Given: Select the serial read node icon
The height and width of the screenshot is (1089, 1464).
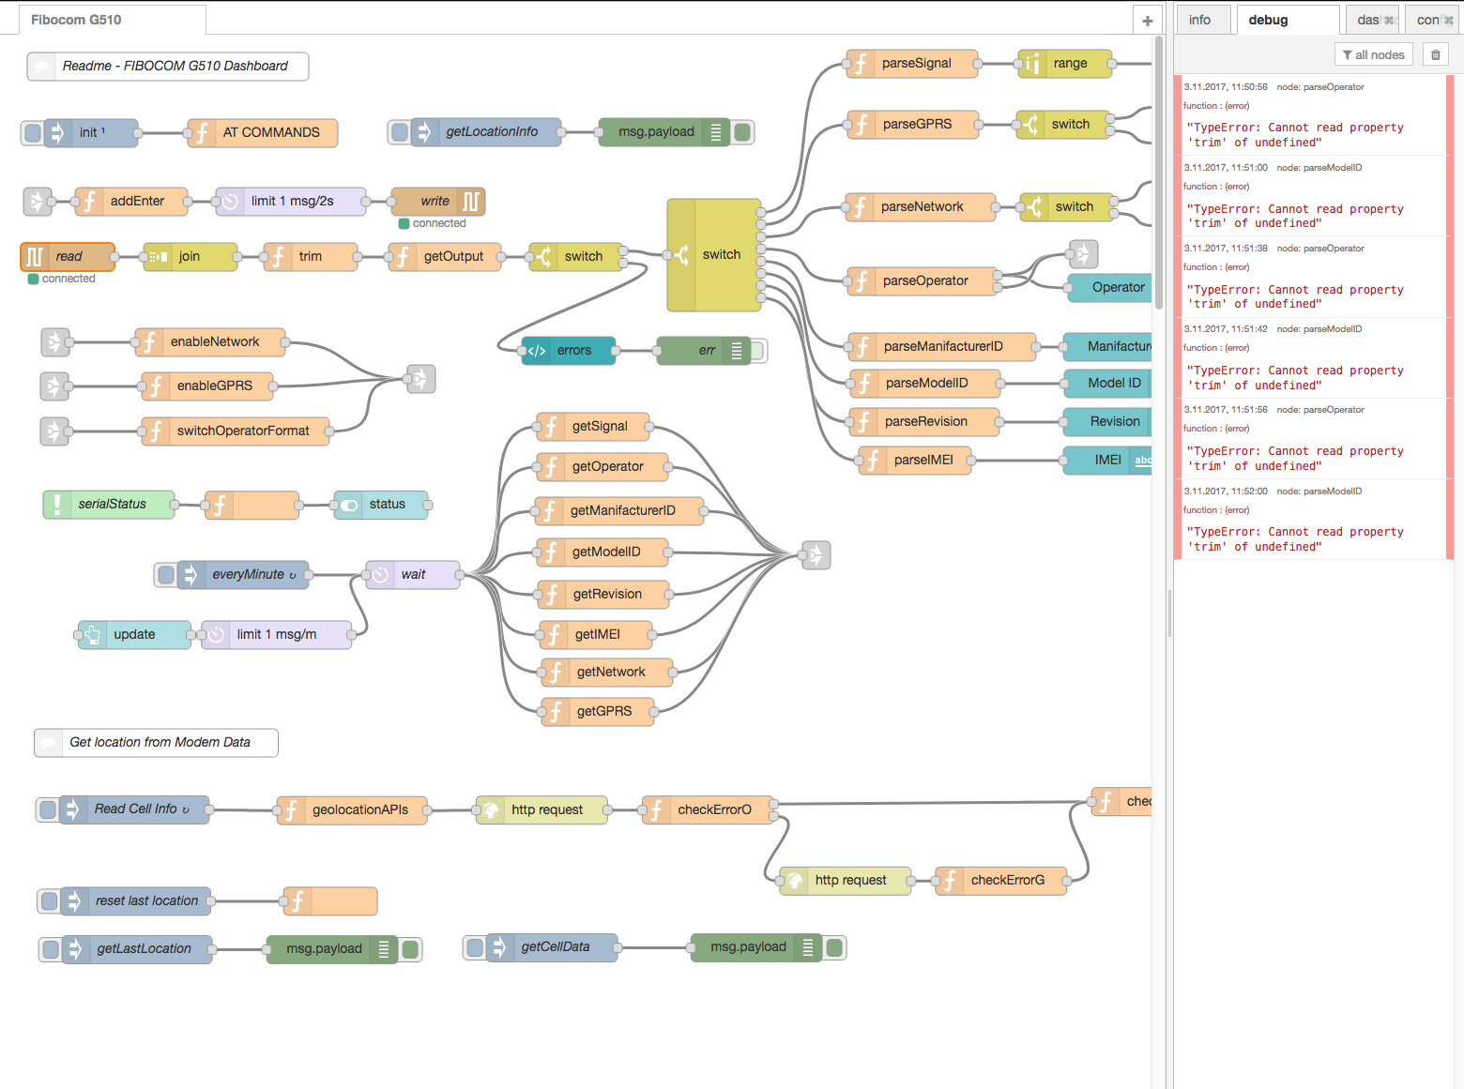Looking at the screenshot, I should pos(35,257).
